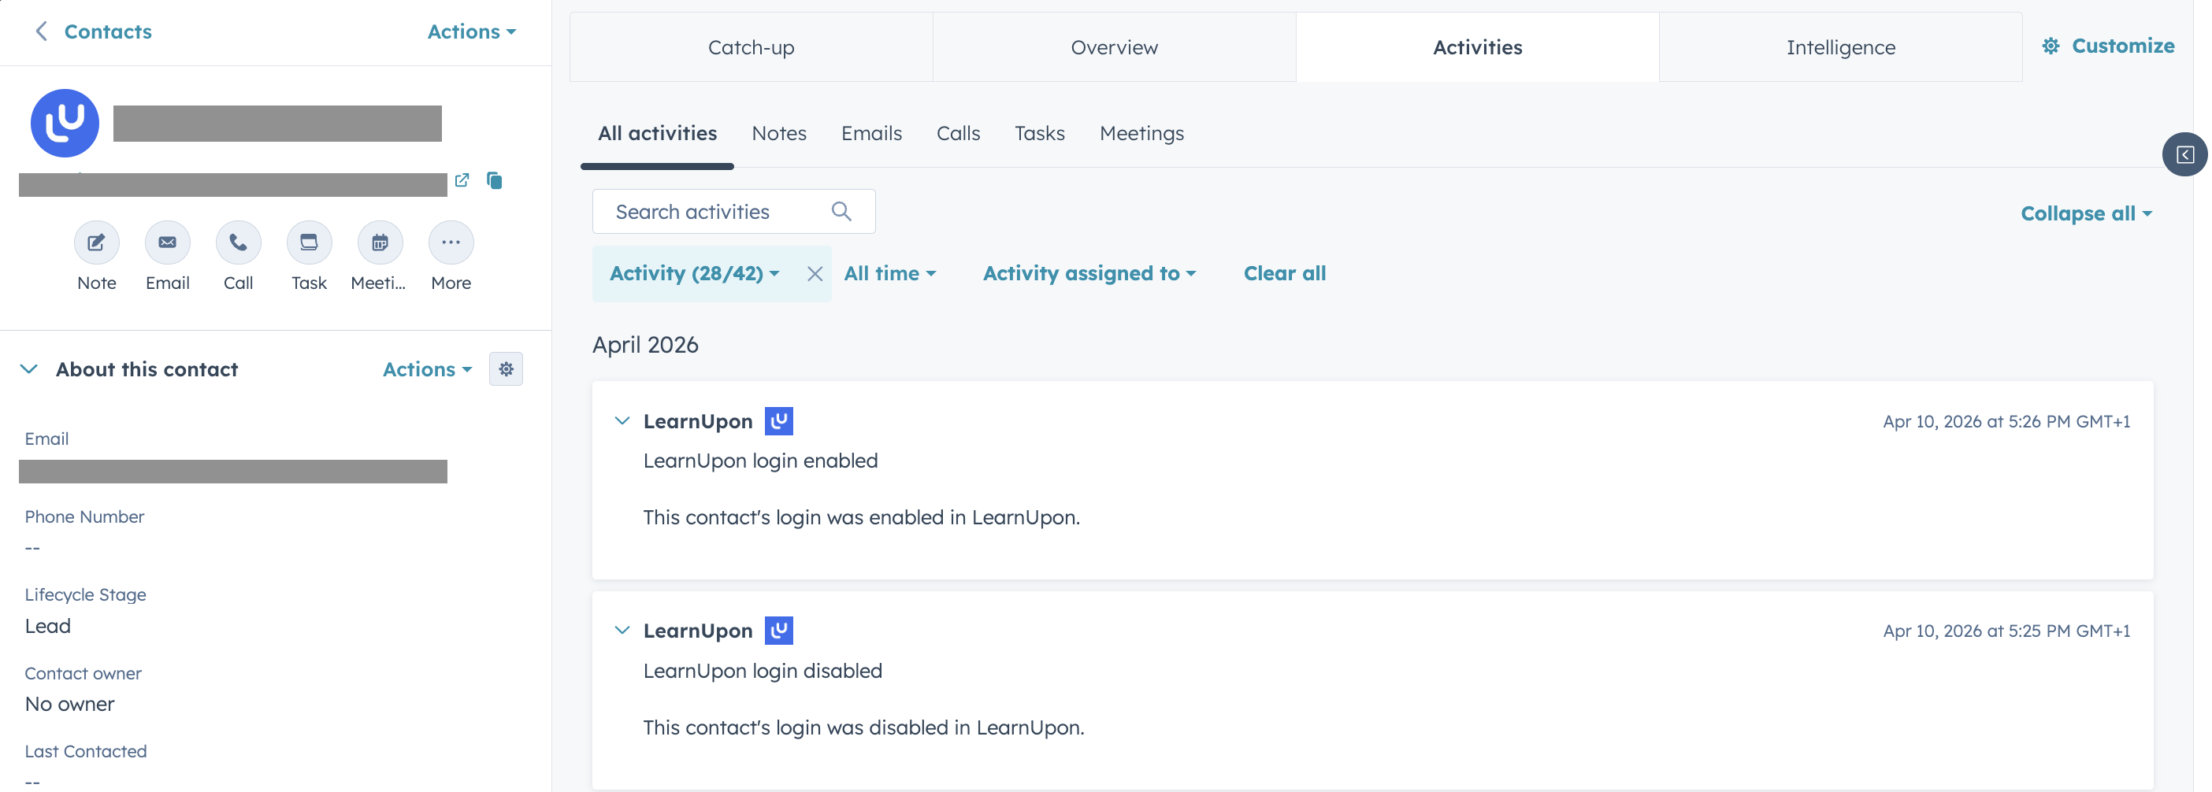Click text 'login was disabled in LearnUpon'

tap(929, 727)
